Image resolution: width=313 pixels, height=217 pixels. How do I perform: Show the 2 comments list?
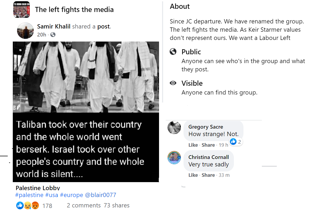(x=84, y=206)
